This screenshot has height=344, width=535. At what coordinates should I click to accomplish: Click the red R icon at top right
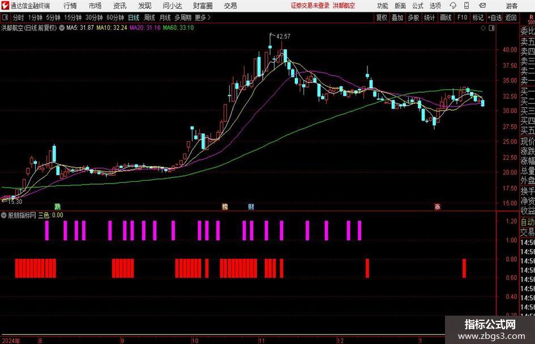pos(531,17)
